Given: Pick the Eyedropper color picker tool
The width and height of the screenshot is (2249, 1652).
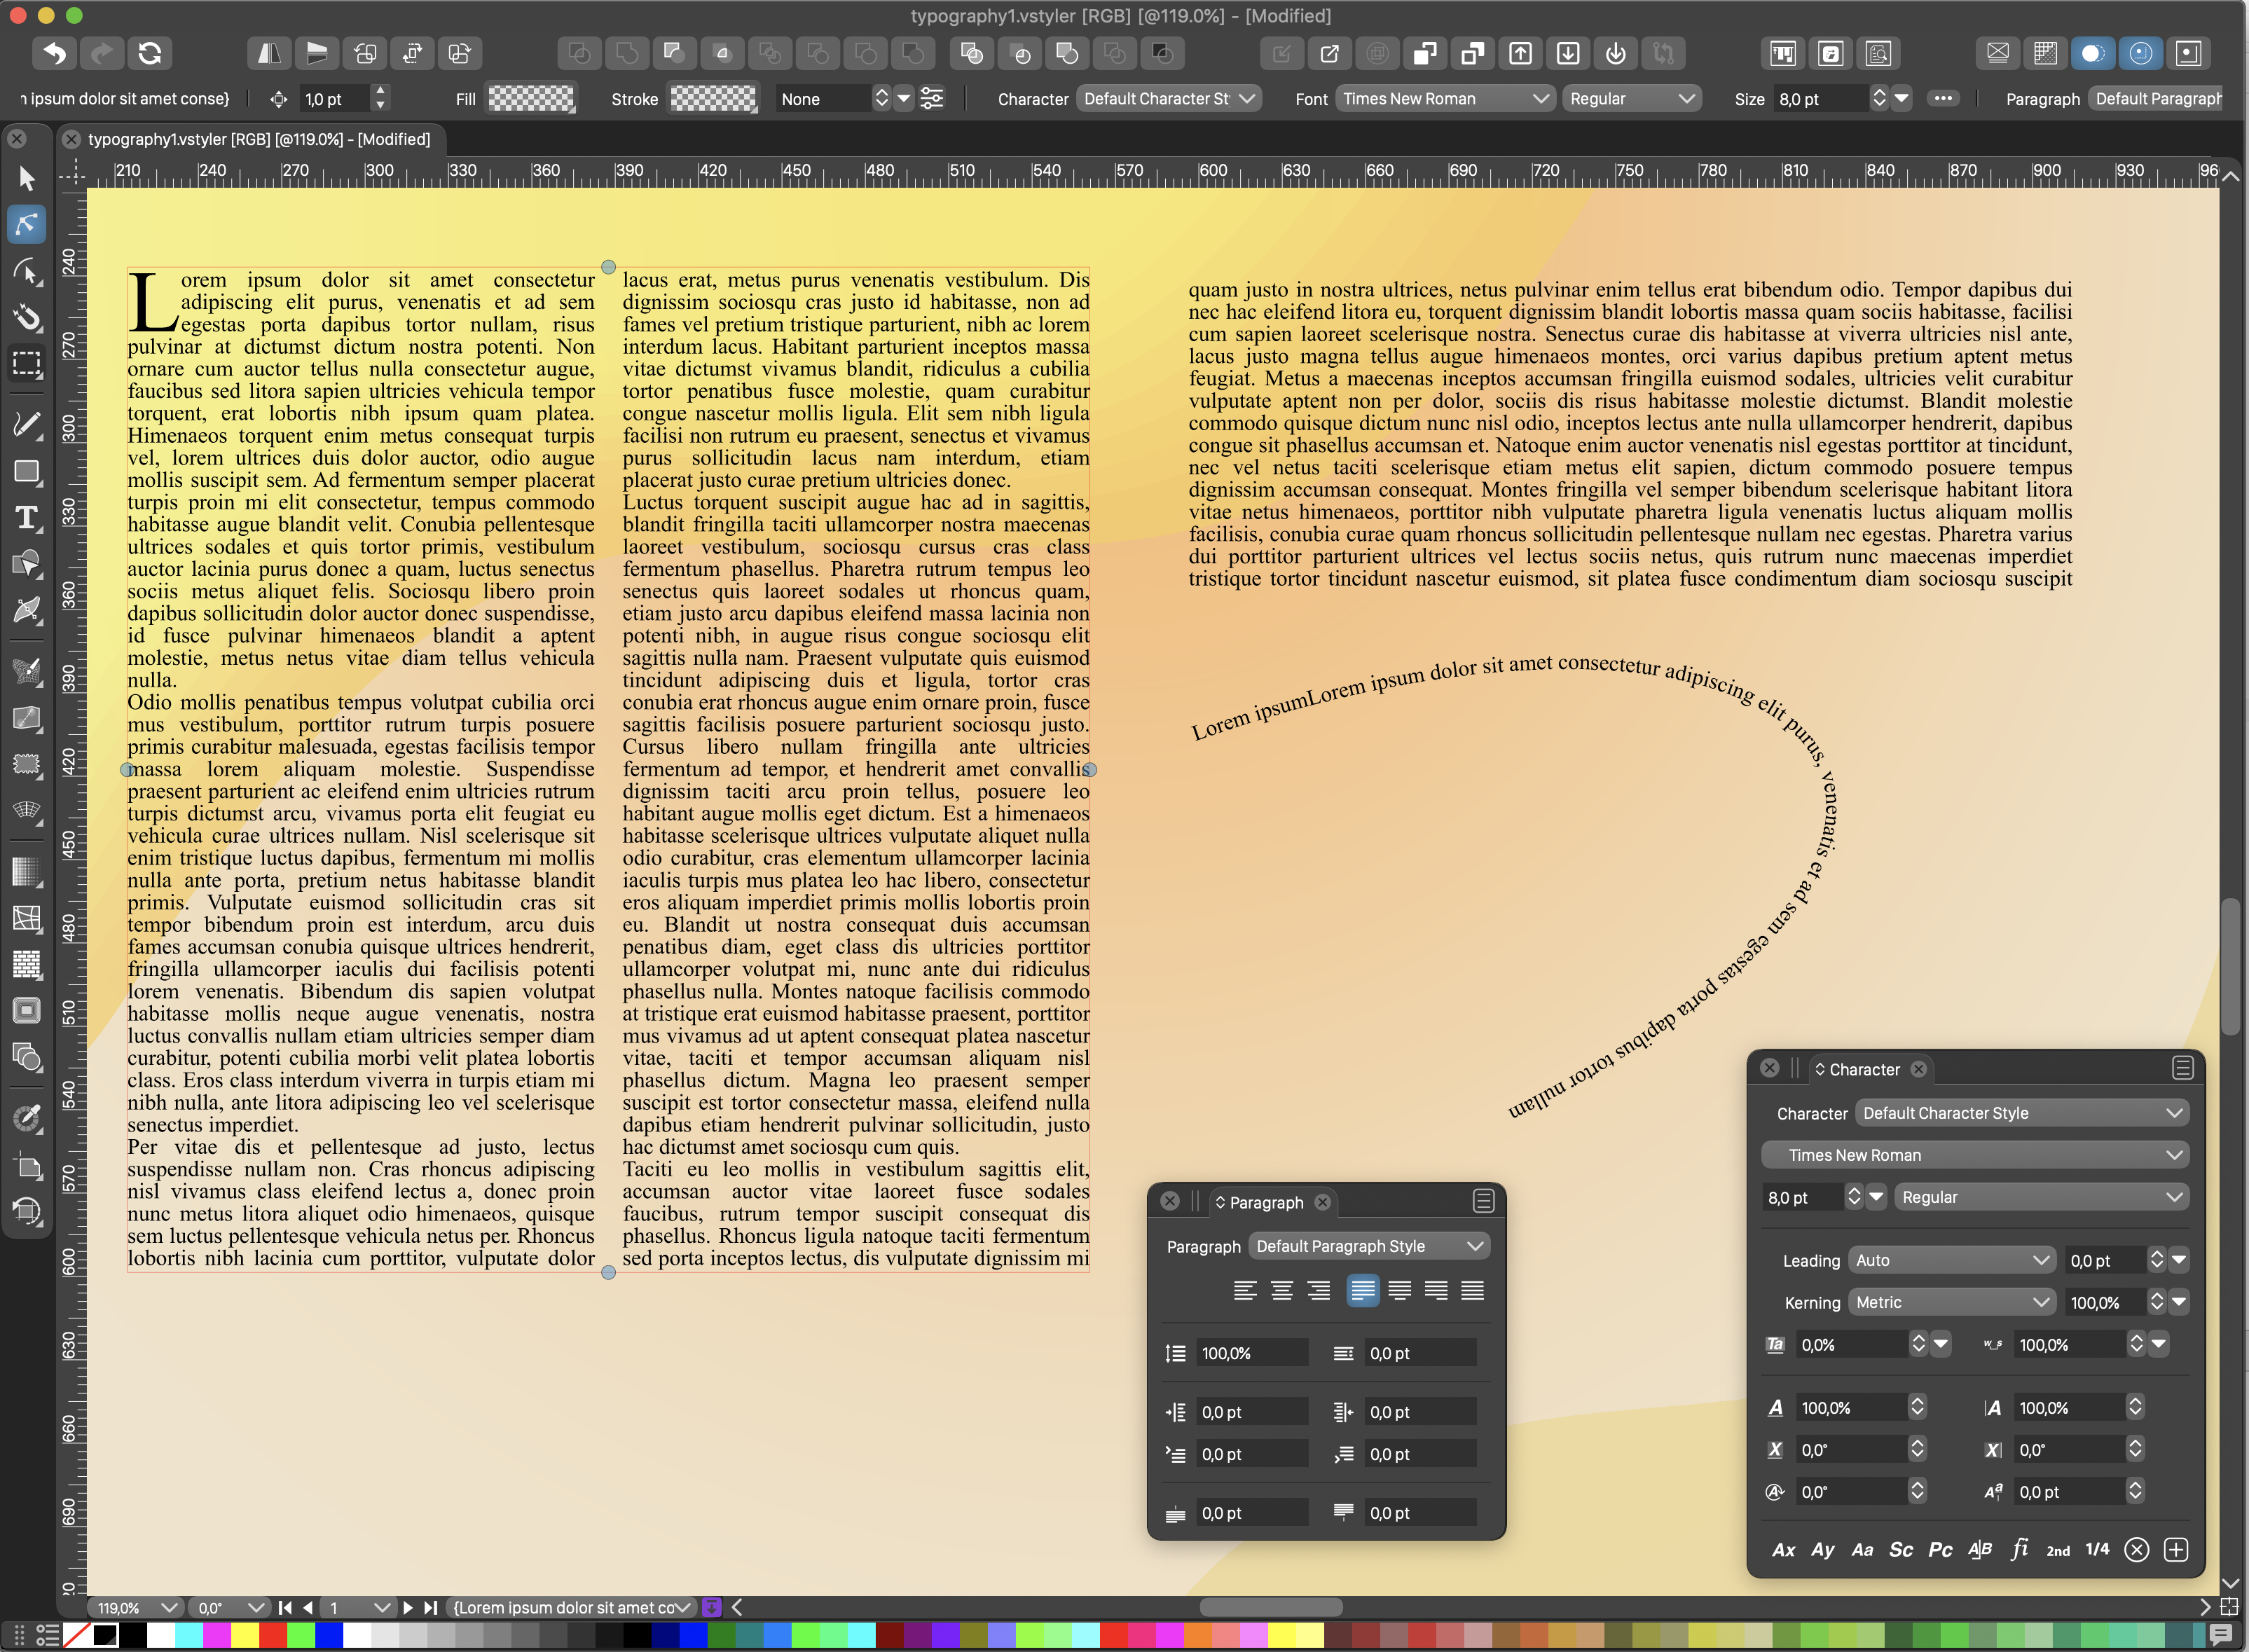Looking at the screenshot, I should [x=27, y=1118].
